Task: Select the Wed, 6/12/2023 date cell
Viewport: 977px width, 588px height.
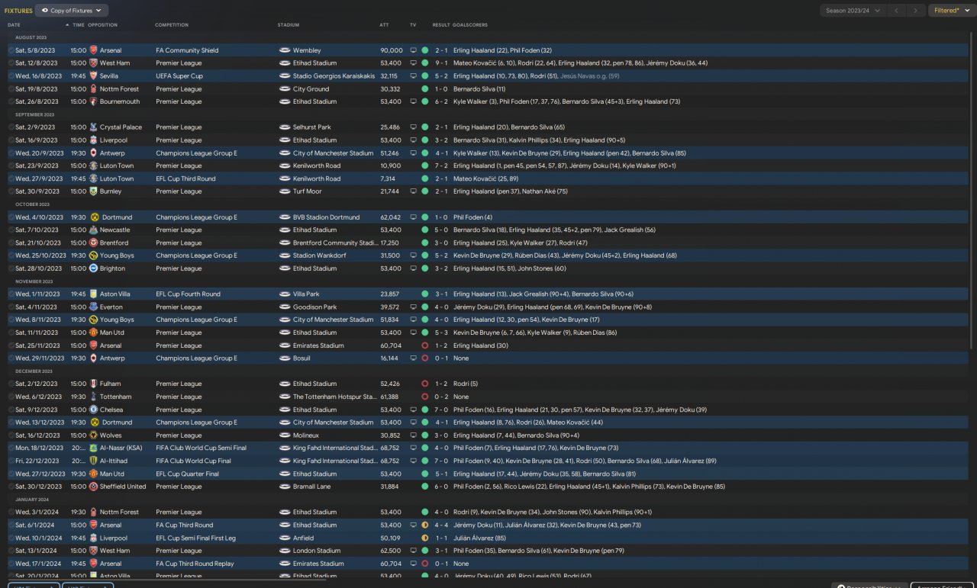Action: coord(39,397)
